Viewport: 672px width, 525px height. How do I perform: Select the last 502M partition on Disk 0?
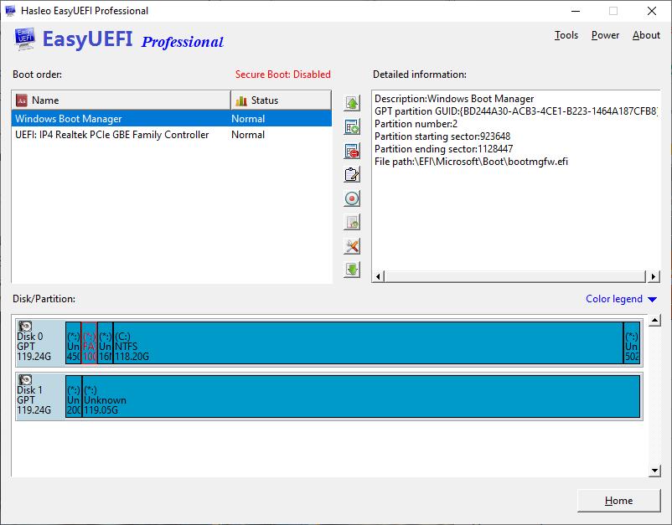pyautogui.click(x=632, y=343)
